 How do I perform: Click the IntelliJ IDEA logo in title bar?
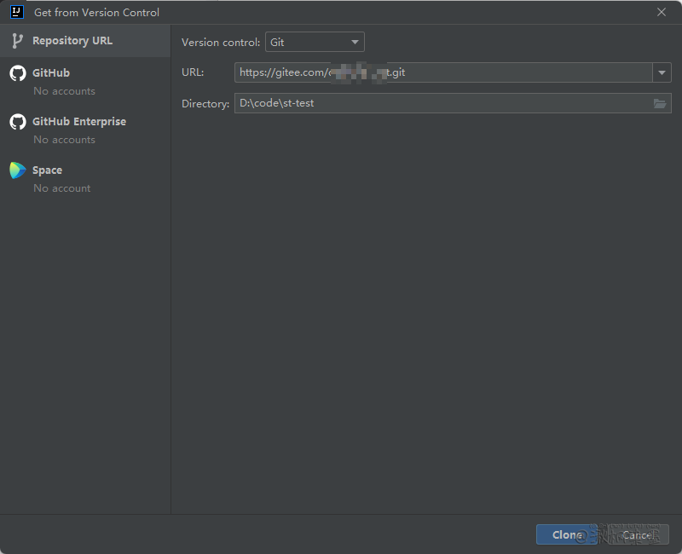(16, 12)
